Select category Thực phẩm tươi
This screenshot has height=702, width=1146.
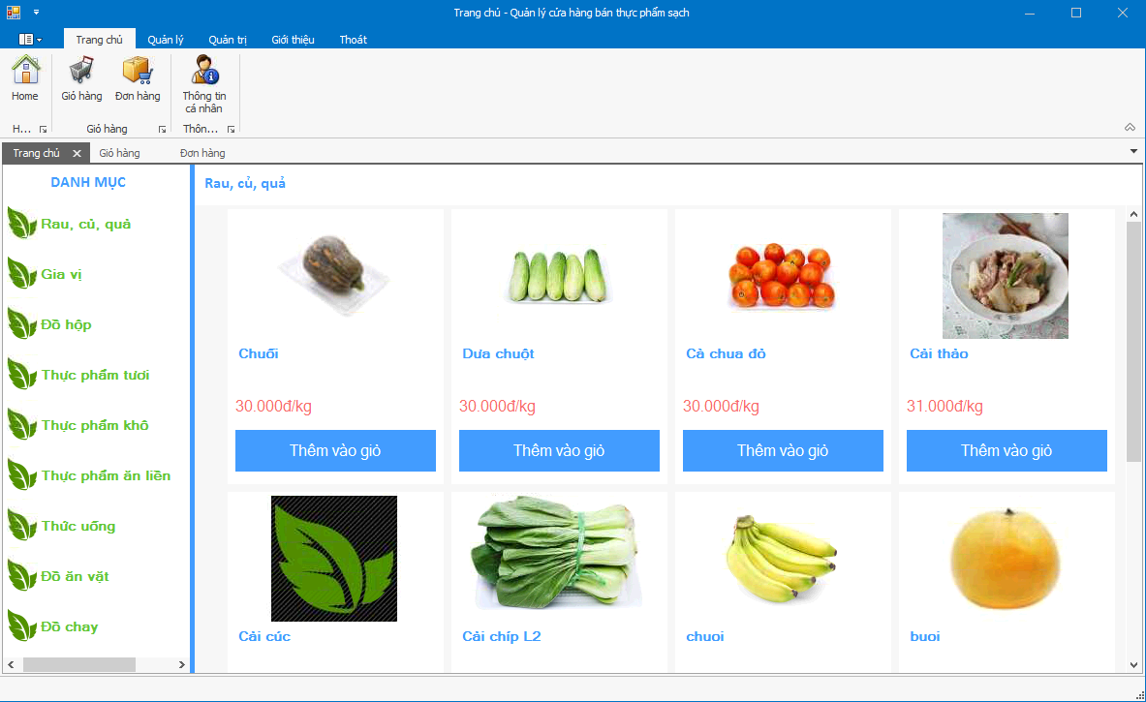click(96, 376)
